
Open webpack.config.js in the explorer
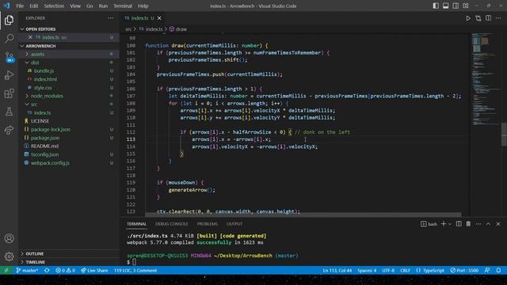(x=50, y=163)
